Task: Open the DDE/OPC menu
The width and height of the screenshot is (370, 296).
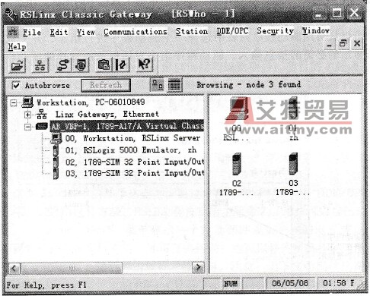Action: (232, 31)
